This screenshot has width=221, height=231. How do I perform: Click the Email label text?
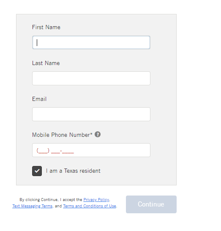(39, 99)
